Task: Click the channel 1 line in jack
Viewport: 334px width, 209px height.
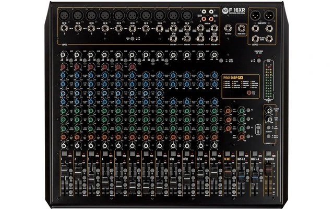Action: [x=64, y=28]
